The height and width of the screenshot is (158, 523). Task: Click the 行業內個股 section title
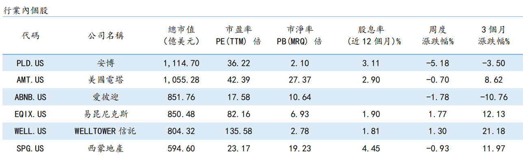pyautogui.click(x=26, y=11)
